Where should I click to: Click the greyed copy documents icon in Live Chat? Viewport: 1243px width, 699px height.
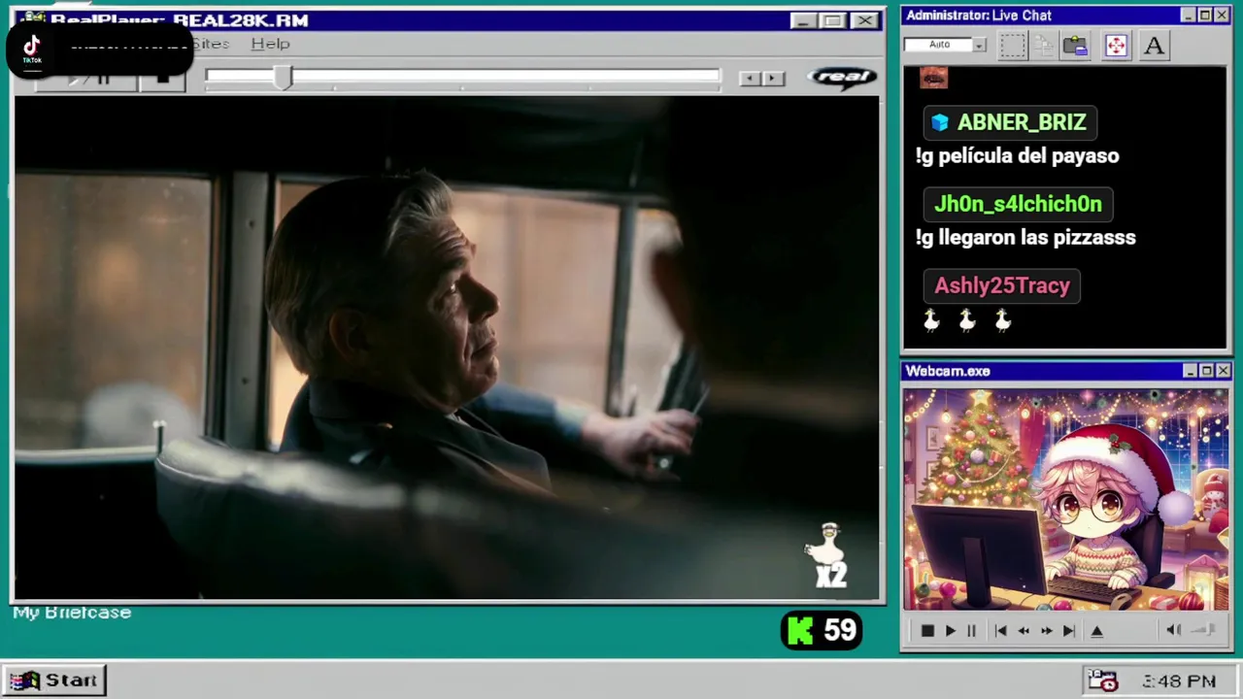point(1044,46)
